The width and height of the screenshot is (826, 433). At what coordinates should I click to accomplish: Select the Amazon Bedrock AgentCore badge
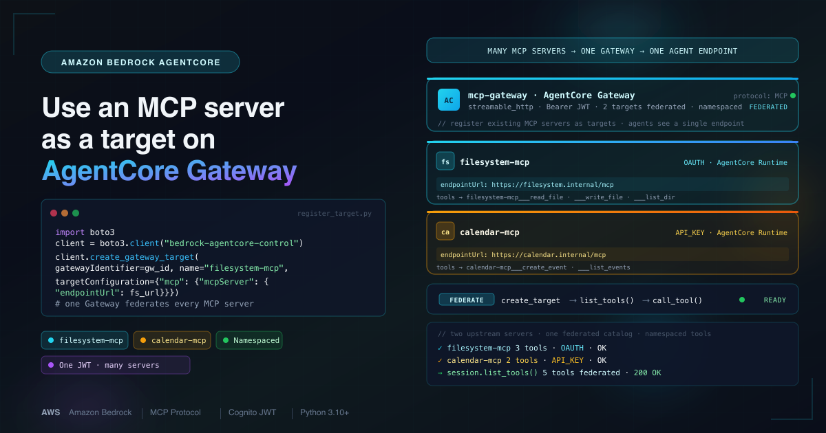(x=140, y=63)
